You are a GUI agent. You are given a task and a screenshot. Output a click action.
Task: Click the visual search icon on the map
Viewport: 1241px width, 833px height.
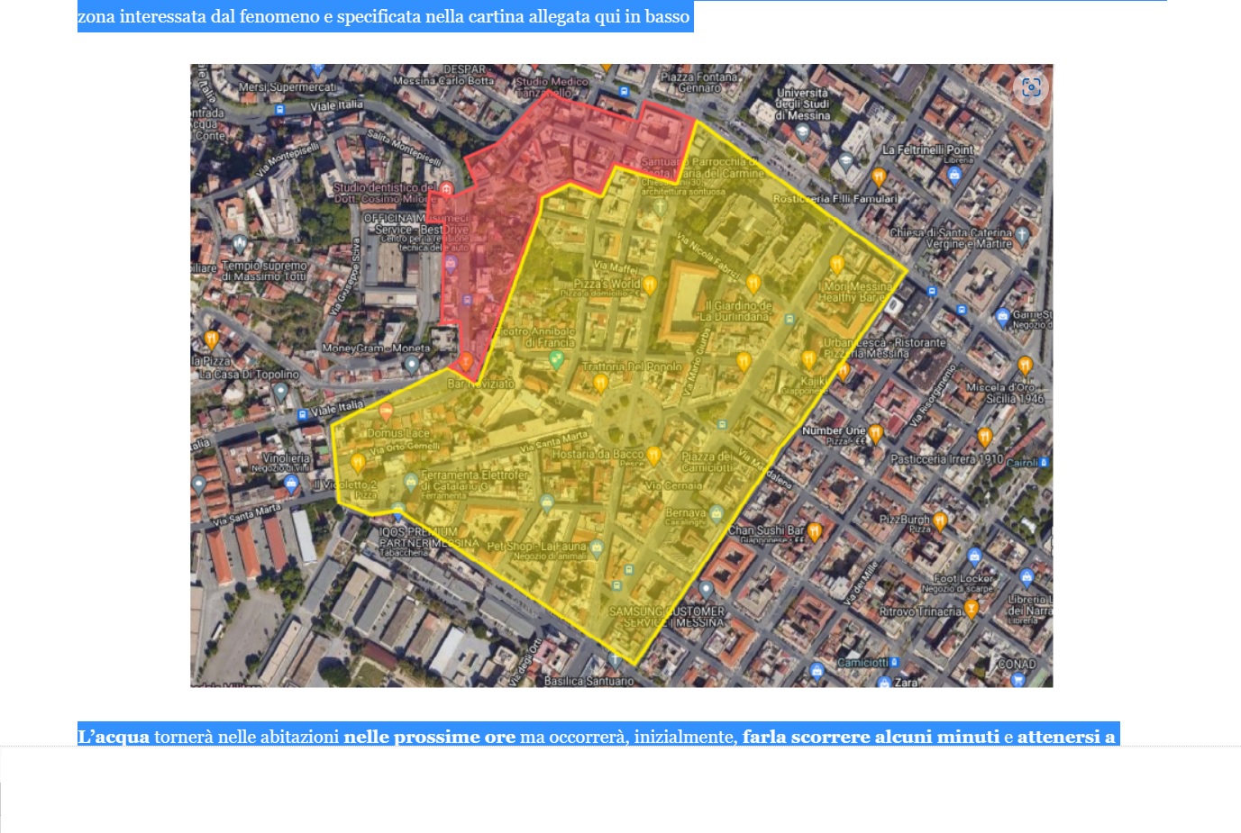[1031, 87]
